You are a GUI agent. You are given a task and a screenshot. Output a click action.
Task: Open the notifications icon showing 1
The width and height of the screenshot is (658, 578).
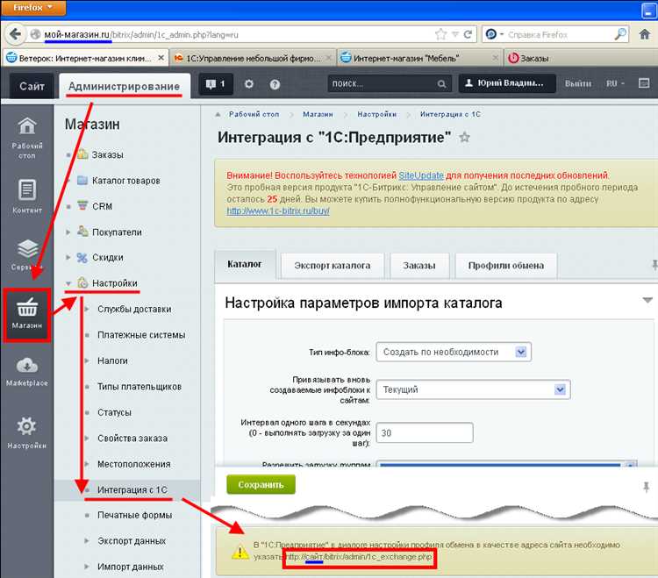coord(216,84)
